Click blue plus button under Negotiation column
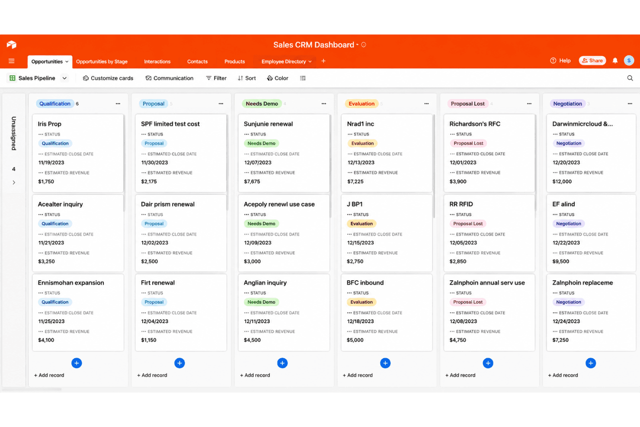Screen dimensions: 640x427 tap(591, 363)
